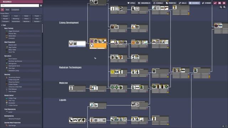228x128 pixels.
Task: Apply the Automation preset filter
Action: 16,21
